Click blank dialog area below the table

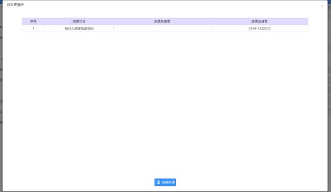click(x=165, y=101)
